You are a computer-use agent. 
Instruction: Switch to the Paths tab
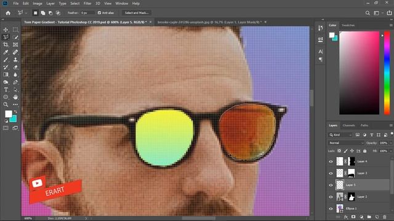[x=364, y=125]
